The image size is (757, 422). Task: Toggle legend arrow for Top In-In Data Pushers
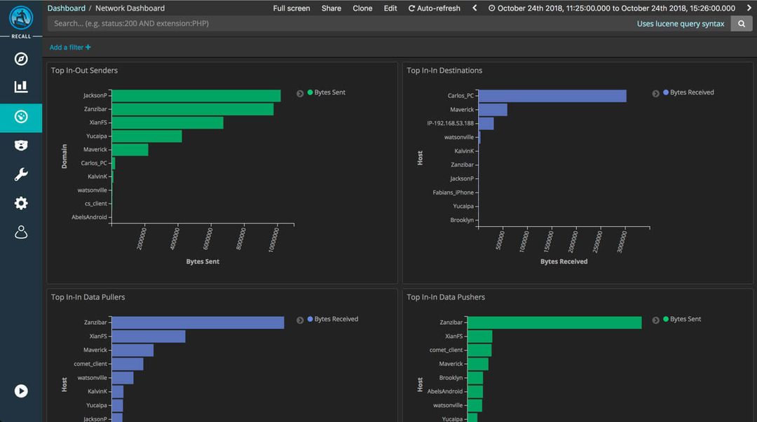[x=655, y=321]
